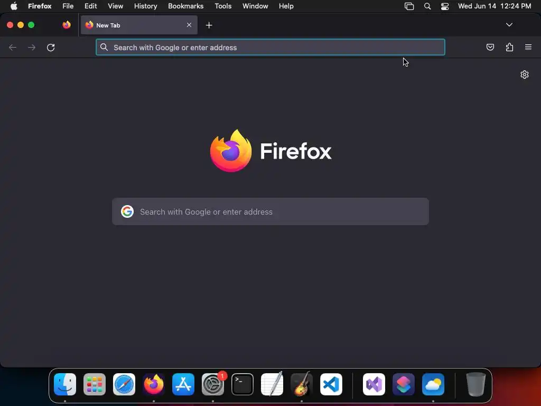Open the Save to Pocket icon
Image resolution: width=541 pixels, height=406 pixels.
tap(490, 47)
